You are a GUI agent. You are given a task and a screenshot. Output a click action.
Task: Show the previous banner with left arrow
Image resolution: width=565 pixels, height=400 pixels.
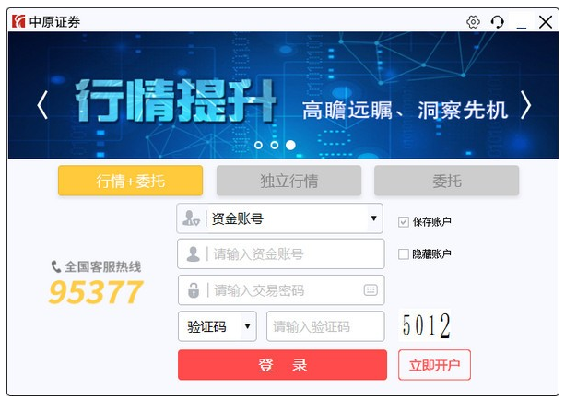42,105
